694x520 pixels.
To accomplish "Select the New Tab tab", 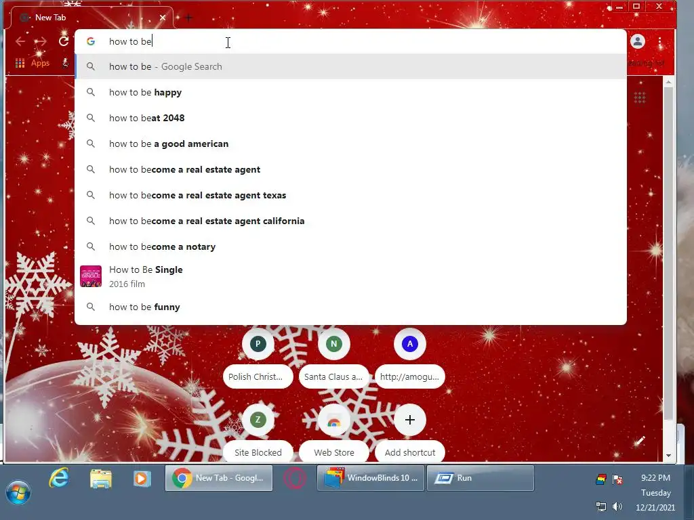I will point(91,18).
